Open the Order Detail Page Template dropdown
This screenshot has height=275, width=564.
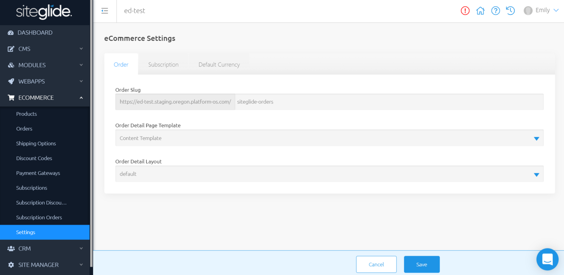(329, 138)
